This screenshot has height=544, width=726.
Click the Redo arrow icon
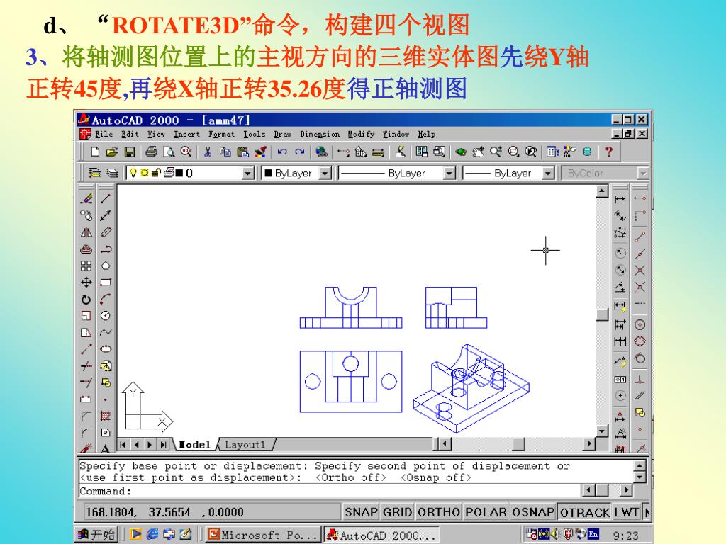point(300,152)
